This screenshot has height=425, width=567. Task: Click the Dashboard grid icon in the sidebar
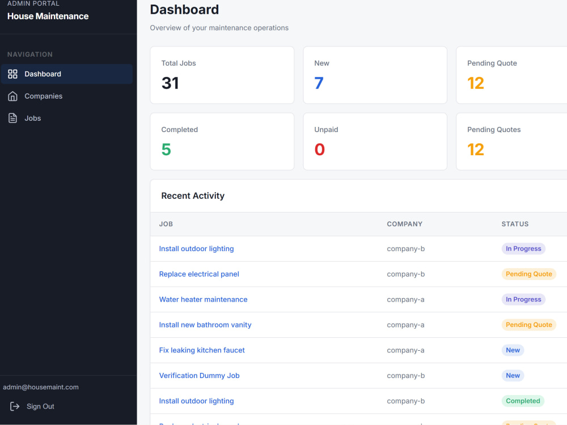coord(12,74)
